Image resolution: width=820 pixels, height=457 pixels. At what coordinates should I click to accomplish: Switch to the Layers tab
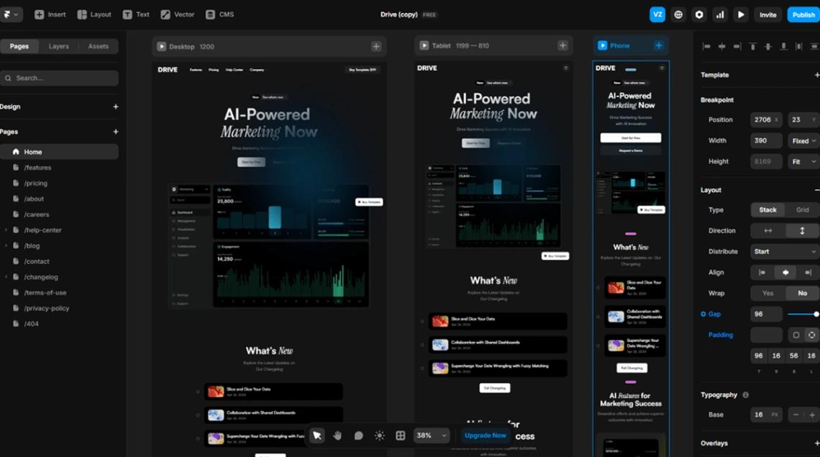tap(58, 46)
